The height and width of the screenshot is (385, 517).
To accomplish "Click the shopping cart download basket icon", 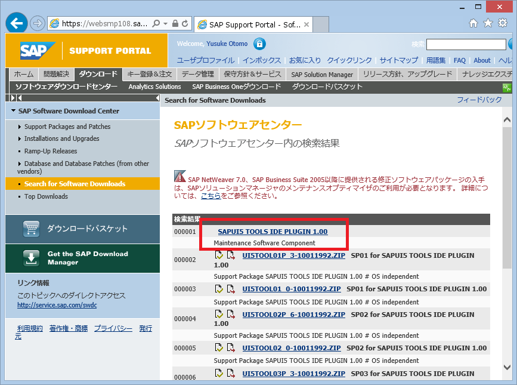I will (32, 229).
